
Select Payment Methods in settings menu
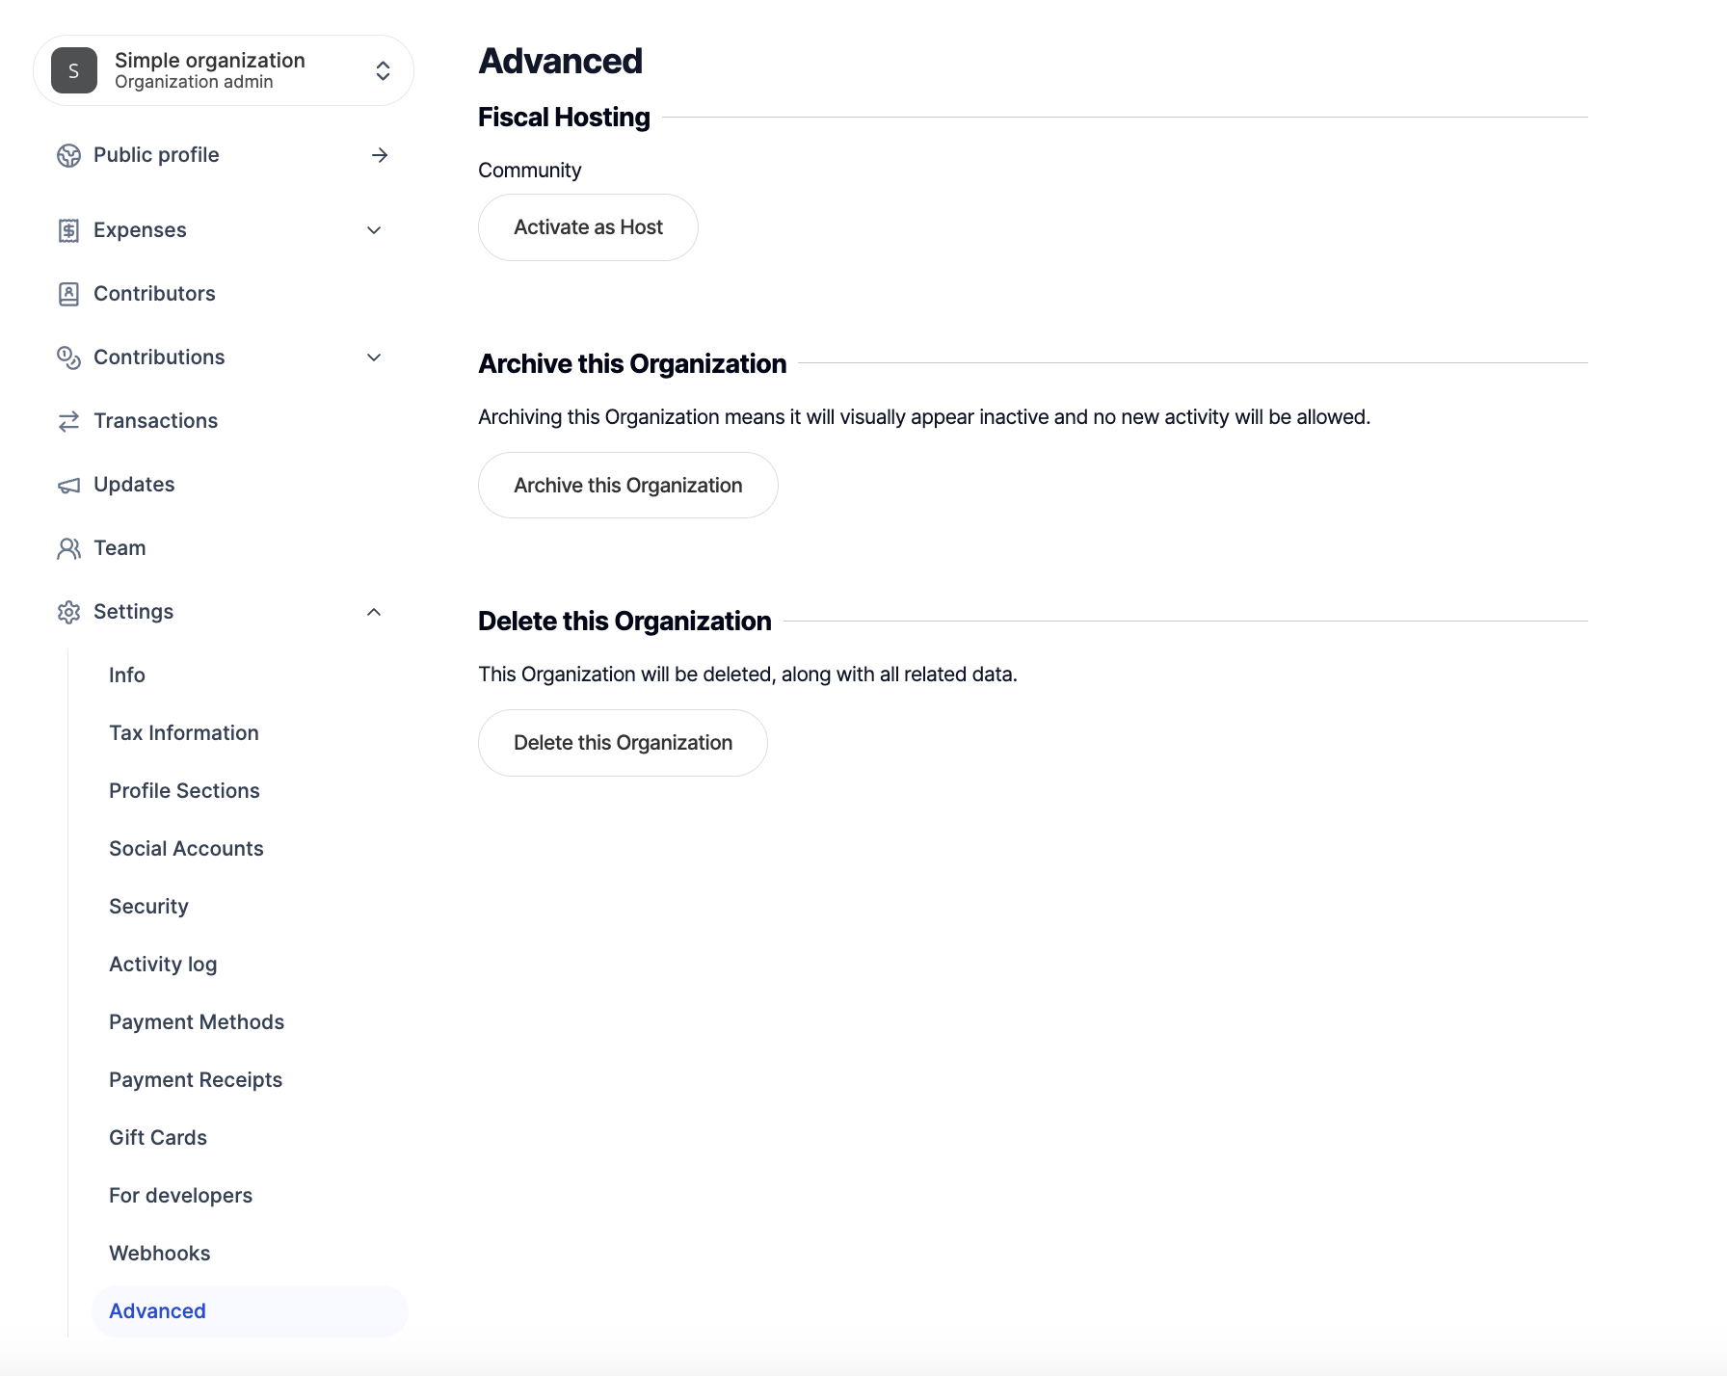pos(197,1022)
